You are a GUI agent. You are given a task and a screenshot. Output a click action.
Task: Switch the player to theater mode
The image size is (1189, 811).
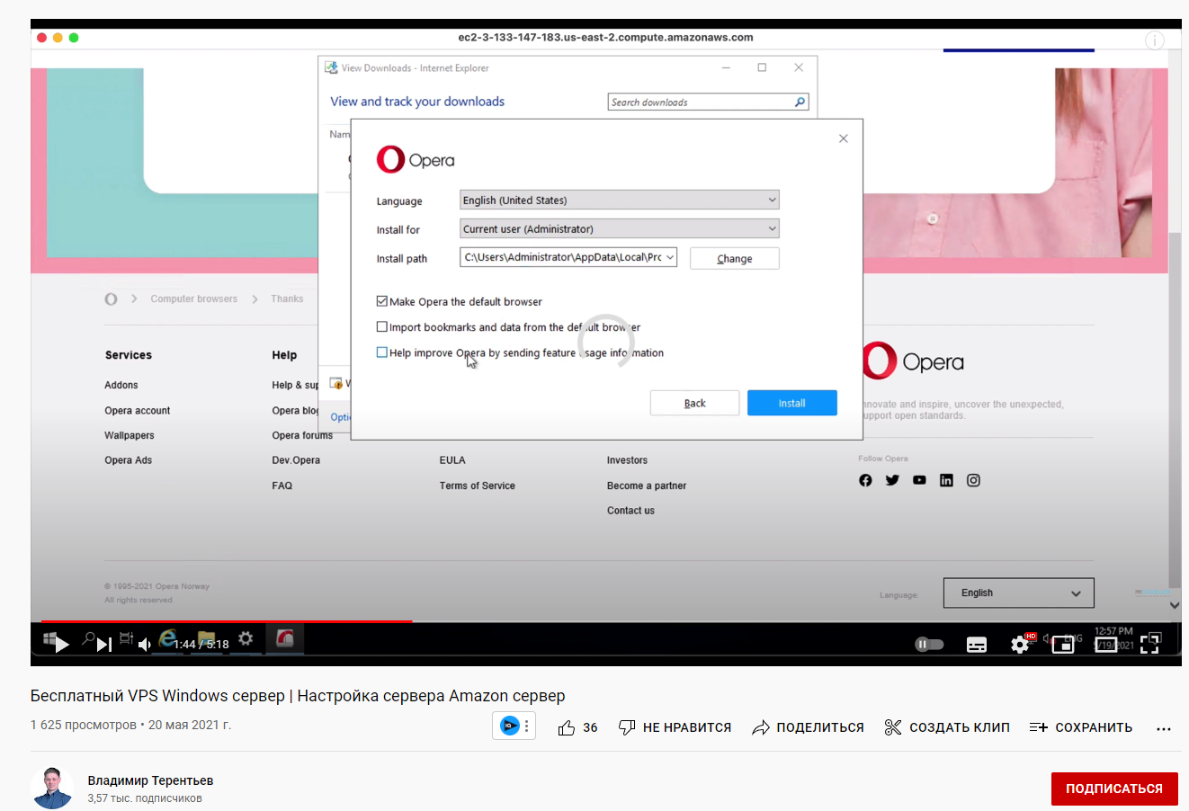click(1106, 645)
